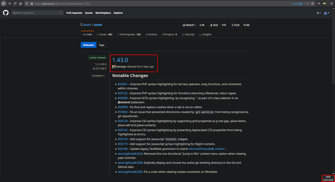
Task: Open pull request #20099 link
Action: (123, 107)
